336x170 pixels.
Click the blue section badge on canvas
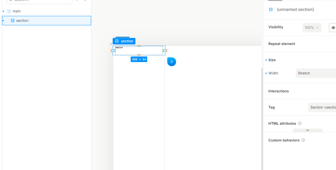(124, 41)
